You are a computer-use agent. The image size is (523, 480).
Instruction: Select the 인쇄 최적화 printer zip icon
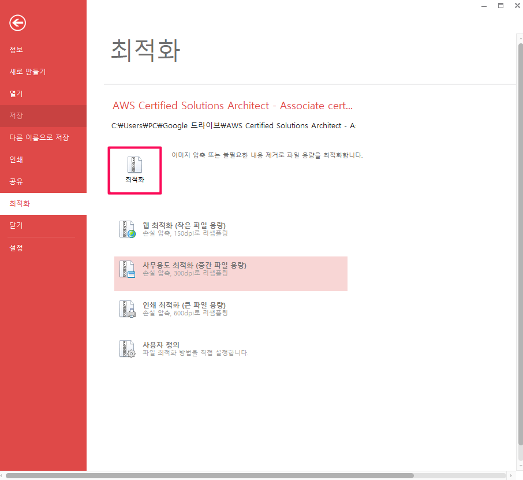pyautogui.click(x=127, y=309)
